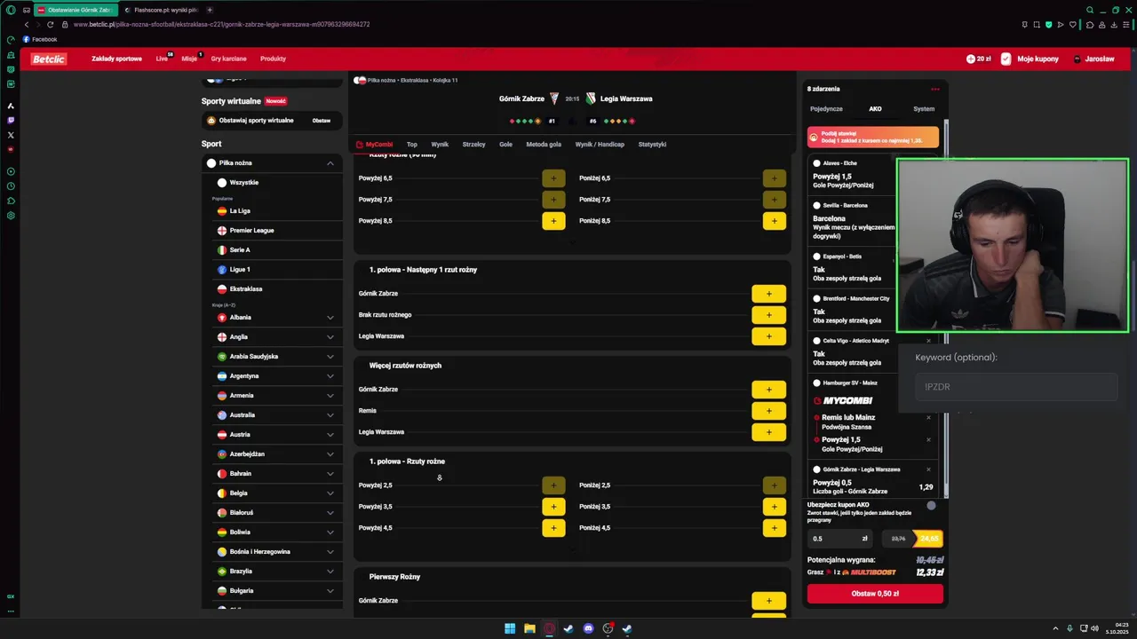Click the browser address bar URL
1137x639 pixels.
222,25
